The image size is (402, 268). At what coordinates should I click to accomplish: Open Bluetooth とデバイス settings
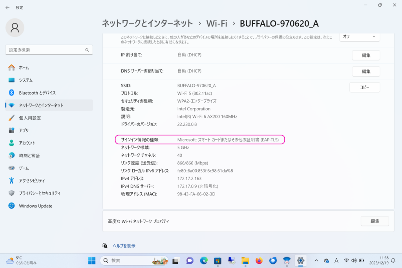(x=49, y=93)
